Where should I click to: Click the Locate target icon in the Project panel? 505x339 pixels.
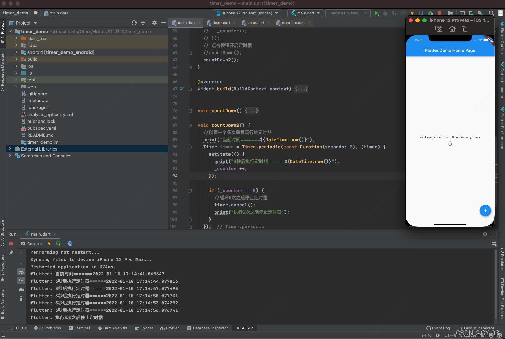[134, 23]
